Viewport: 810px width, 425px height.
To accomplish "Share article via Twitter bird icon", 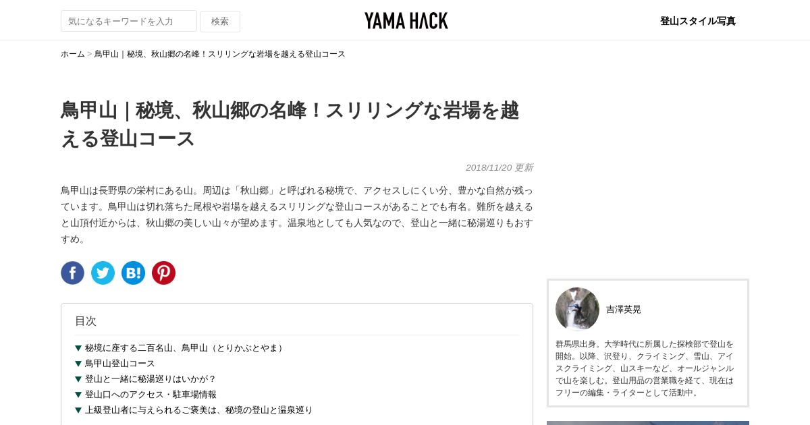I will pyautogui.click(x=103, y=273).
